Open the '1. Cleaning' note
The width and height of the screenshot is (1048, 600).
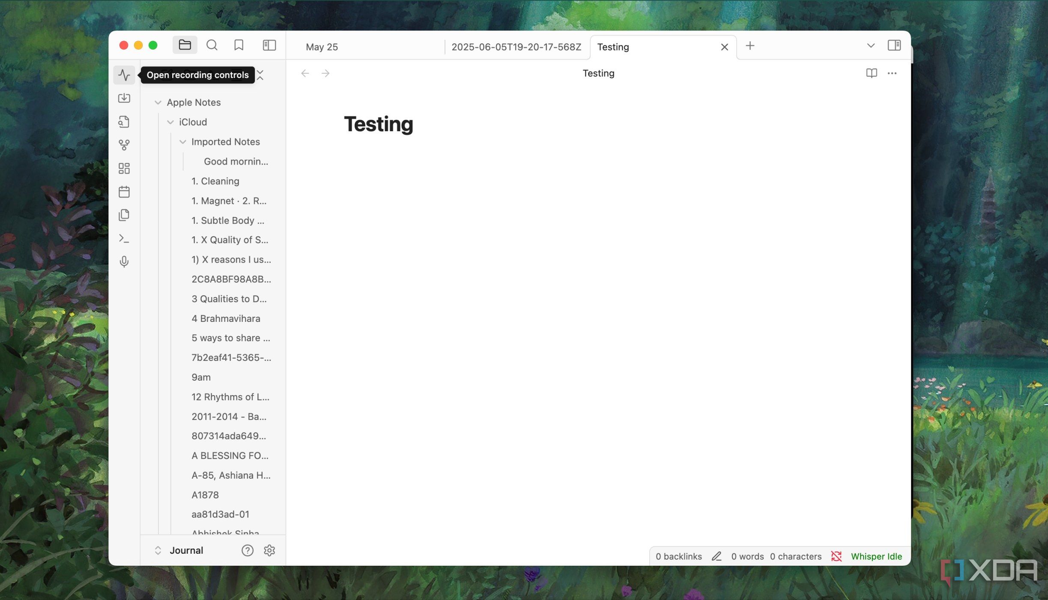tap(215, 181)
